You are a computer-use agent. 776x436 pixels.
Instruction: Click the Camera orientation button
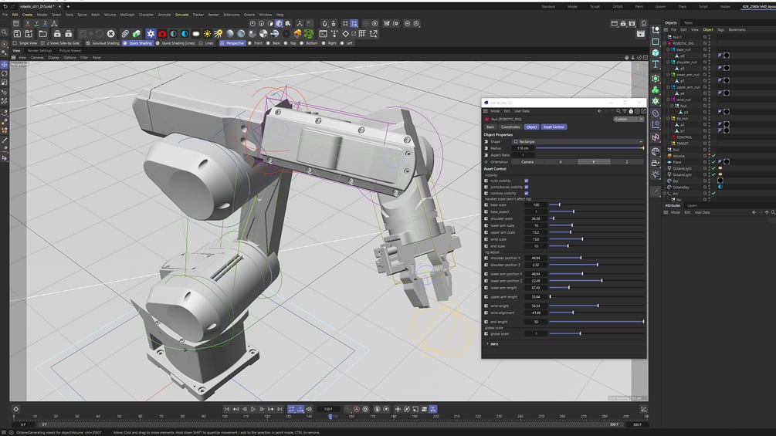(x=528, y=161)
